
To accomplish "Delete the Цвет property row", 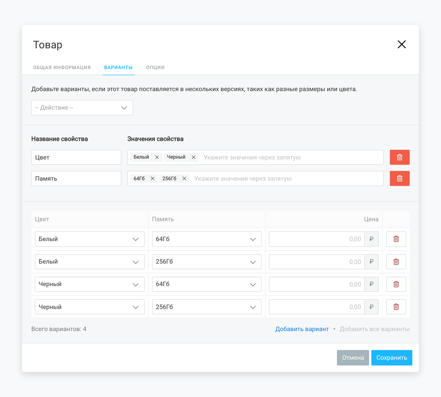I will (x=400, y=157).
